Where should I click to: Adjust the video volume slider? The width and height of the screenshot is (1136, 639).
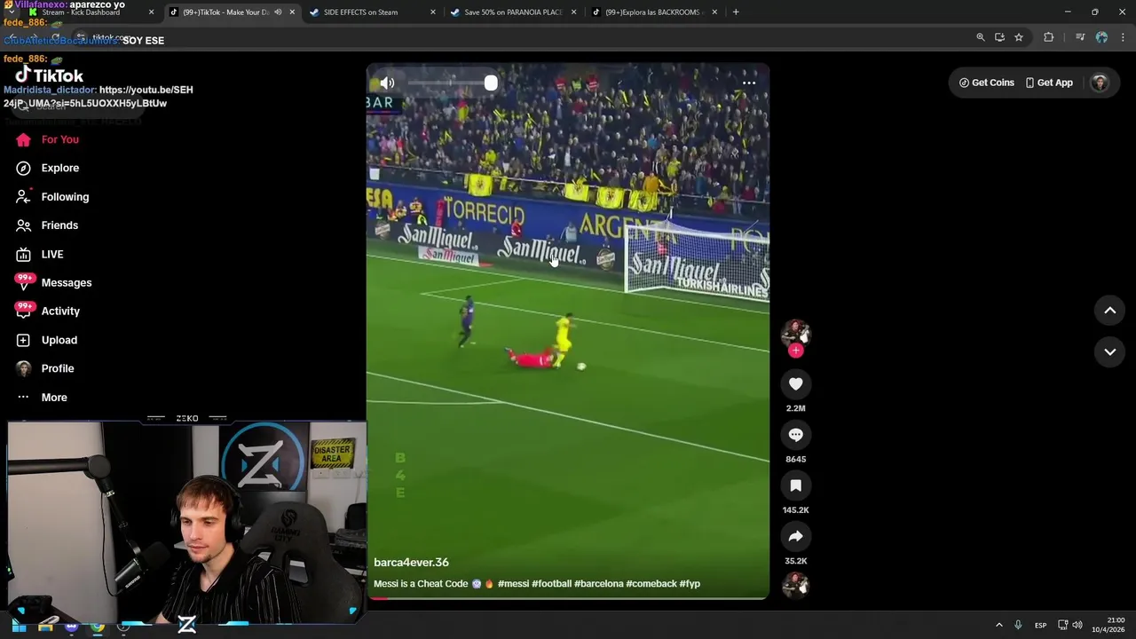coord(451,83)
